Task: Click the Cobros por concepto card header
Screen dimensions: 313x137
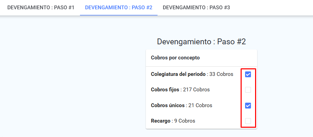Action: coord(201,58)
